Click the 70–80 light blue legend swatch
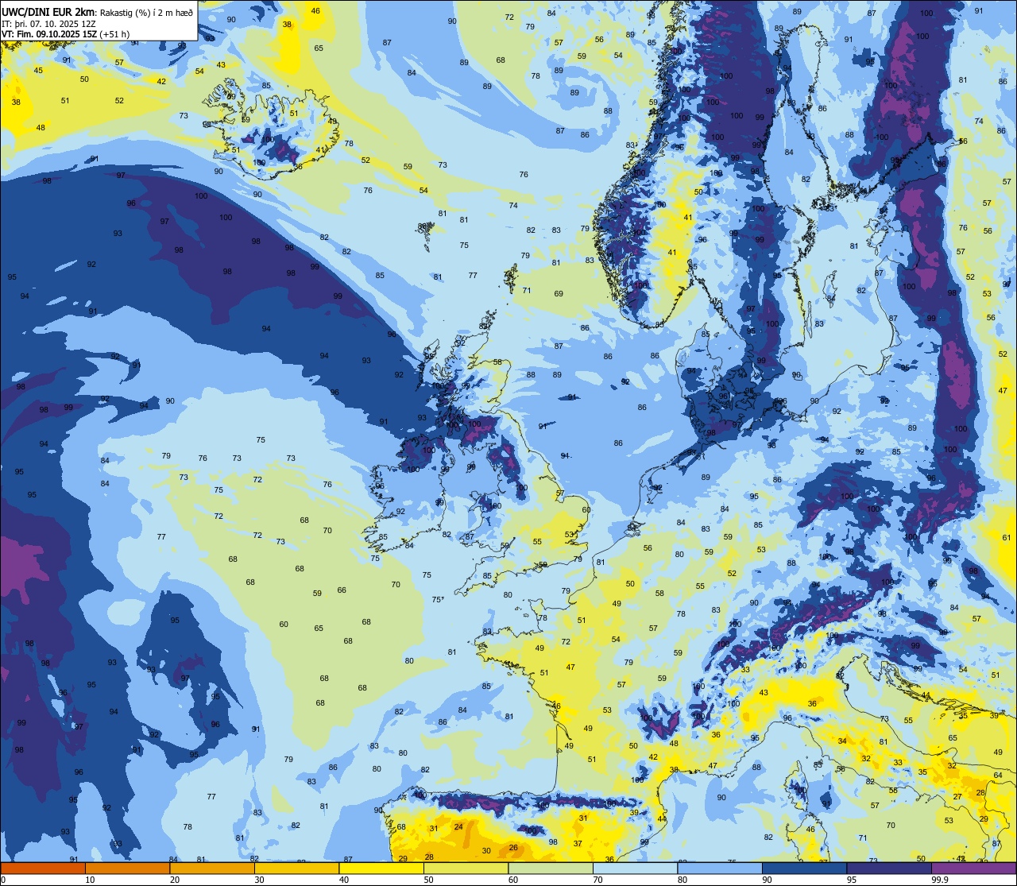Viewport: 1017px width, 886px height. [635, 869]
